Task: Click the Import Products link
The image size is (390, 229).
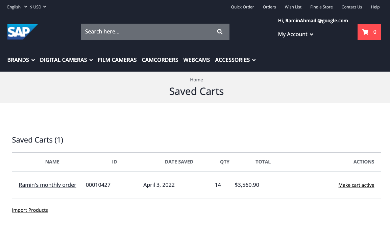Action: click(x=30, y=210)
